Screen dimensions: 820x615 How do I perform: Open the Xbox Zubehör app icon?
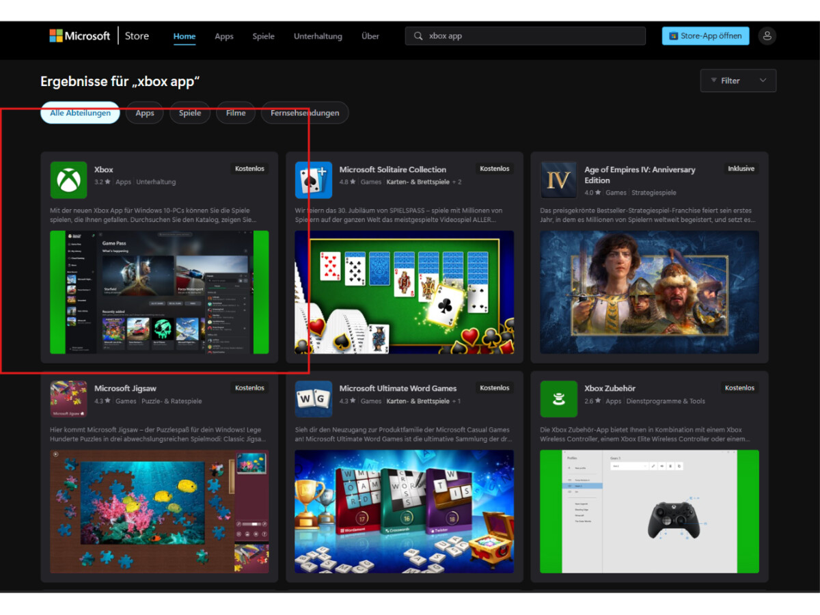click(559, 399)
